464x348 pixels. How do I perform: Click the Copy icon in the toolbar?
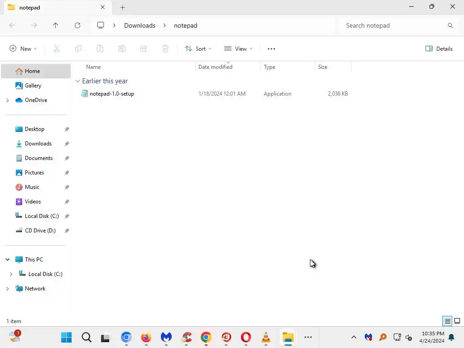click(x=78, y=48)
